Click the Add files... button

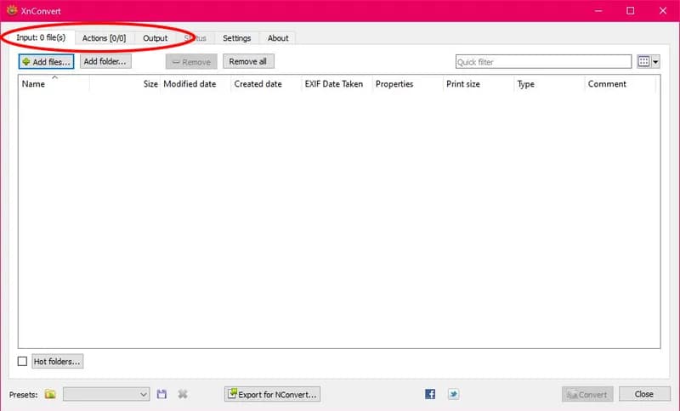point(47,61)
